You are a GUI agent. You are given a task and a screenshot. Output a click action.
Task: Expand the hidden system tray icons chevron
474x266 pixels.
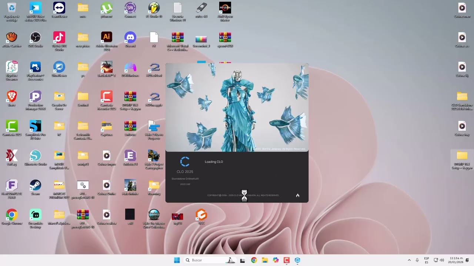coord(409,260)
